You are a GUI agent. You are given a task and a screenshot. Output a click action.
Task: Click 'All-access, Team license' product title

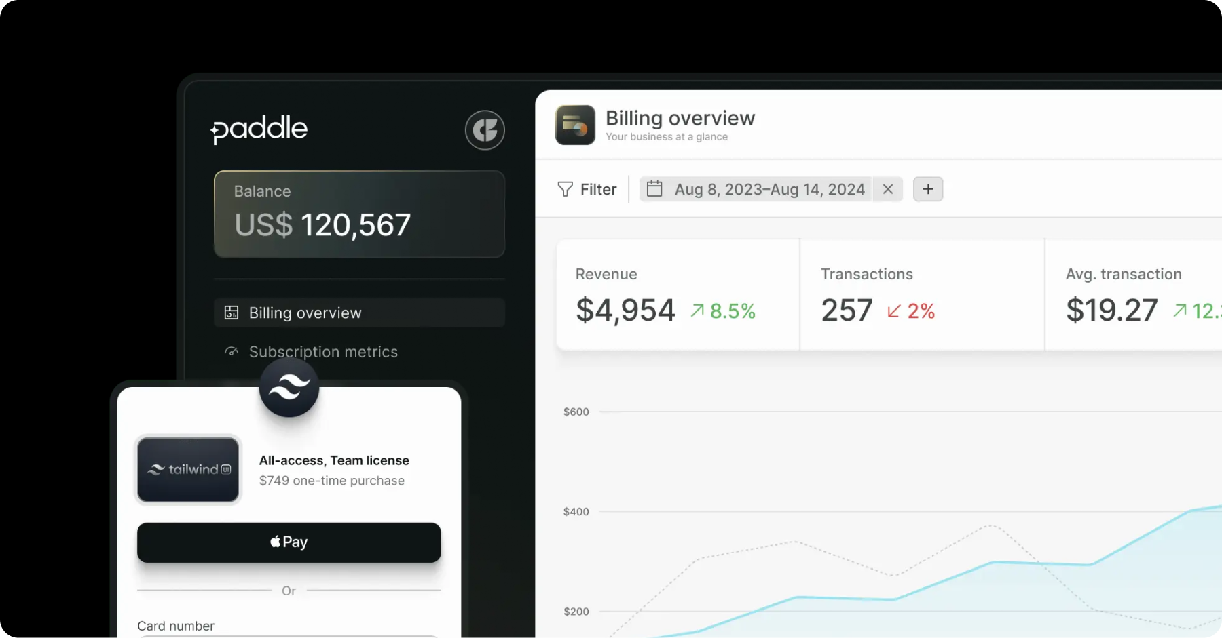tap(334, 461)
